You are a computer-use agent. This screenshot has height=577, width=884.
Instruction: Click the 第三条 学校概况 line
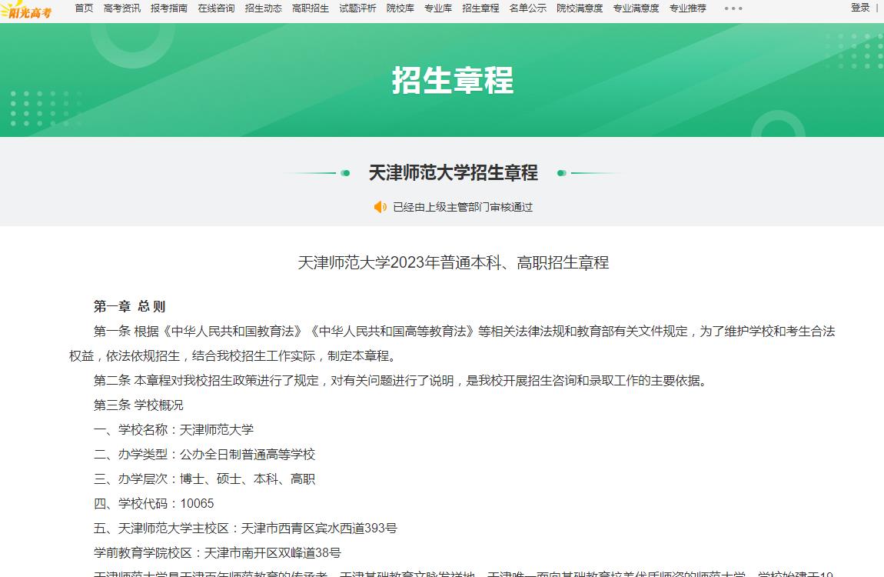click(x=138, y=405)
